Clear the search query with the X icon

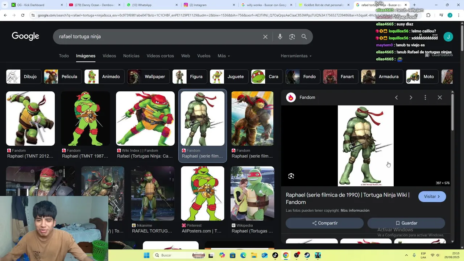click(265, 37)
